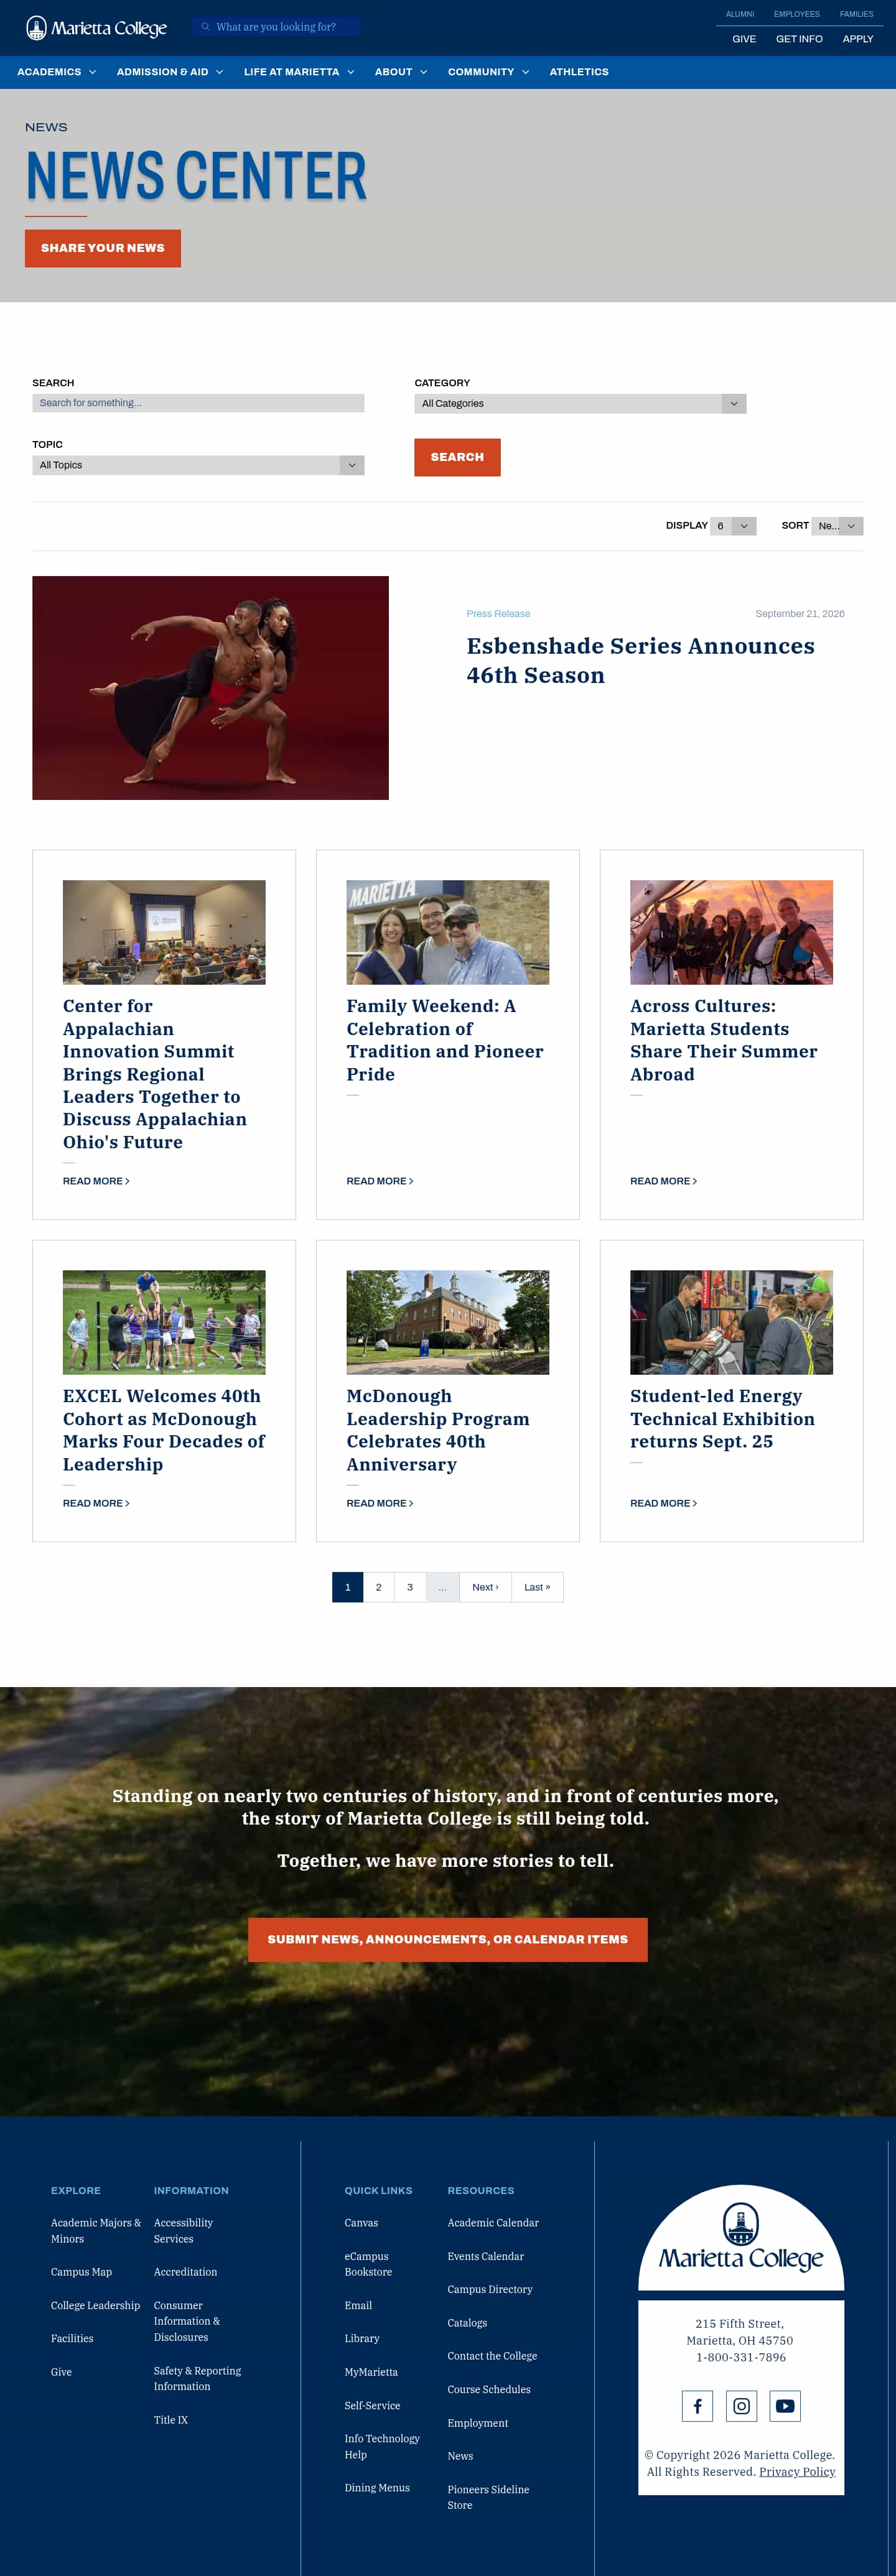
Task: Open the All Categories dropdown
Action: 580,404
